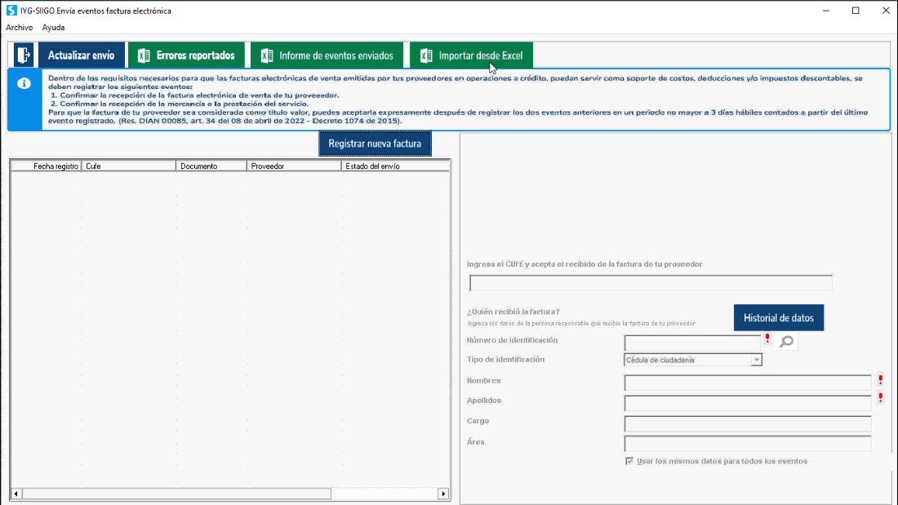Minimize the IYG-SIIGO window
898x505 pixels.
826,11
